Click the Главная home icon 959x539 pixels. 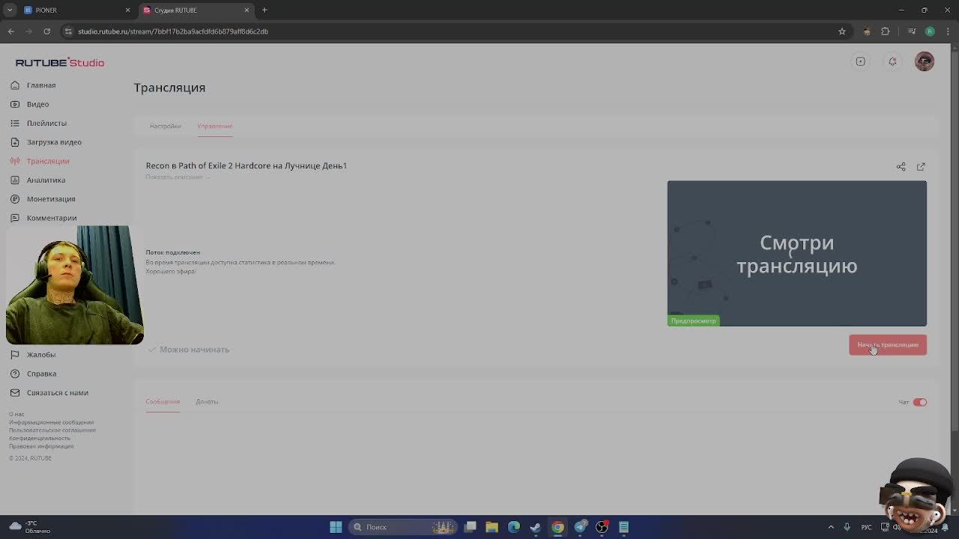coord(15,85)
